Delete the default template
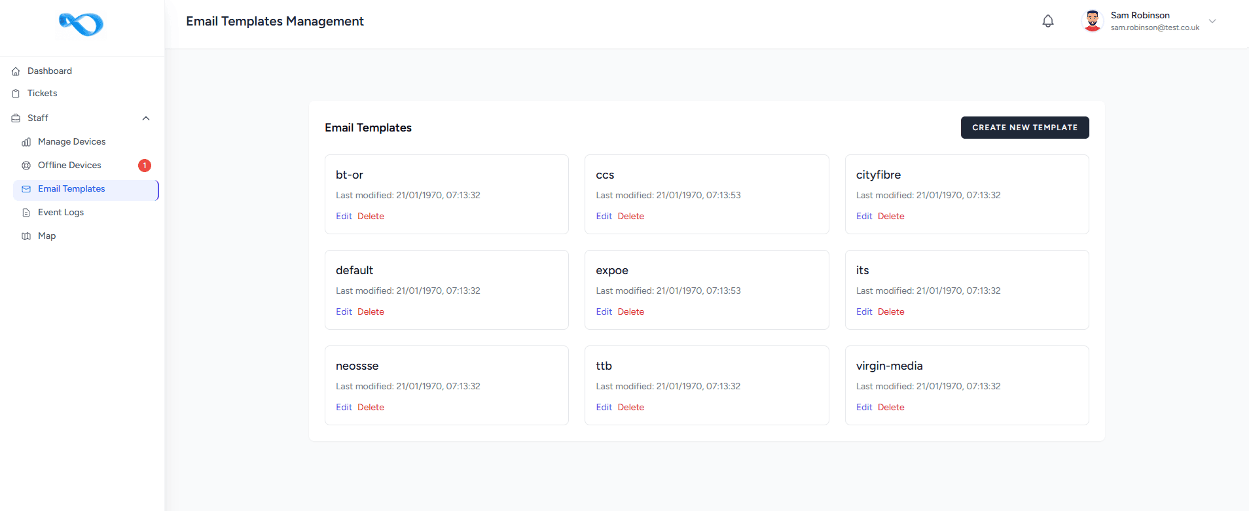 point(371,312)
